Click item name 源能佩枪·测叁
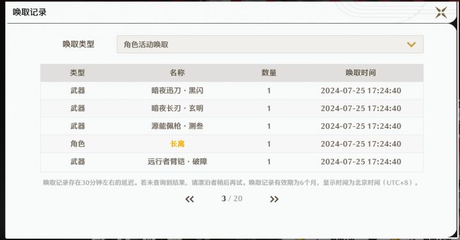Image resolution: width=460 pixels, height=240 pixels. point(177,126)
